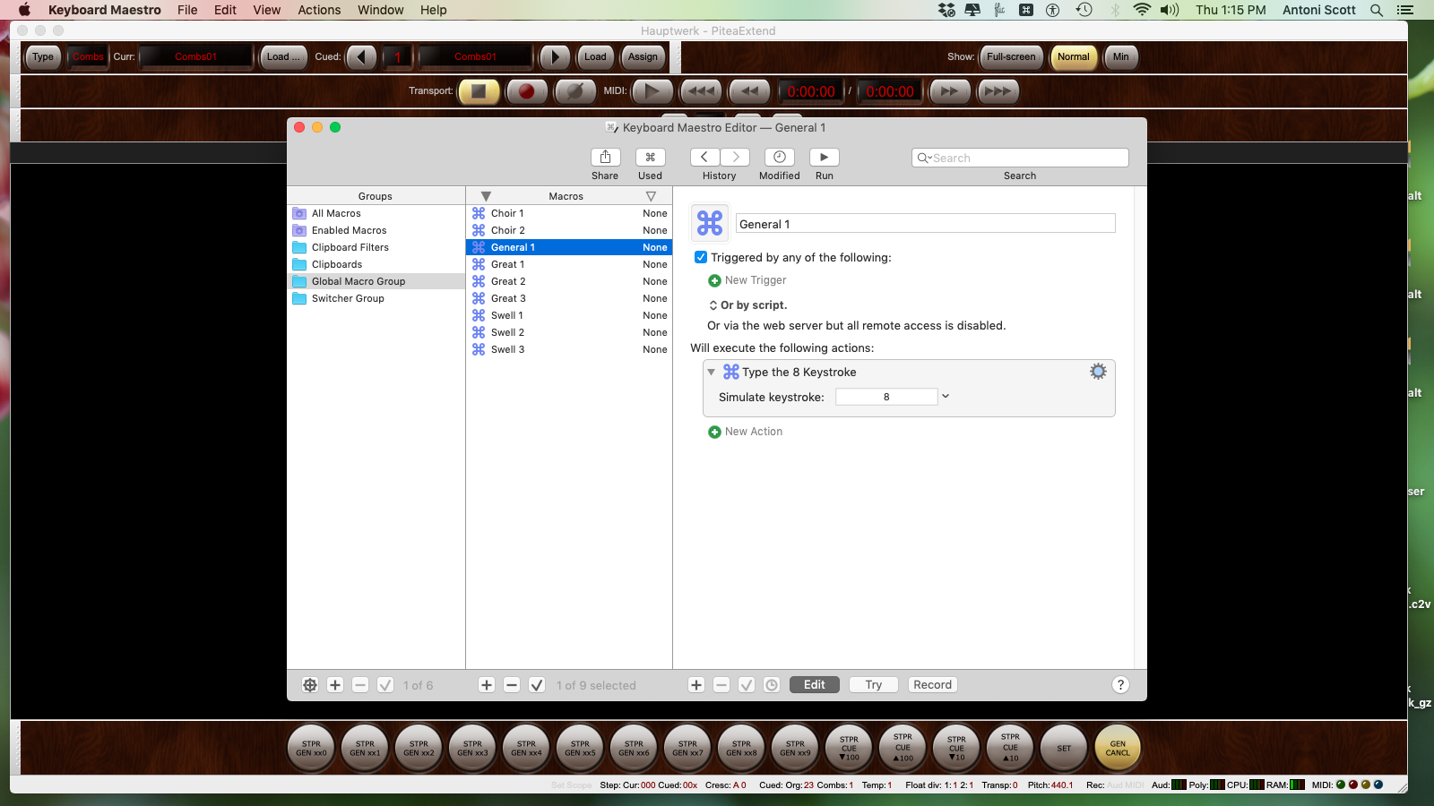The height and width of the screenshot is (806, 1434).
Task: Open the search field magnifier dropdown
Action: pyautogui.click(x=924, y=158)
